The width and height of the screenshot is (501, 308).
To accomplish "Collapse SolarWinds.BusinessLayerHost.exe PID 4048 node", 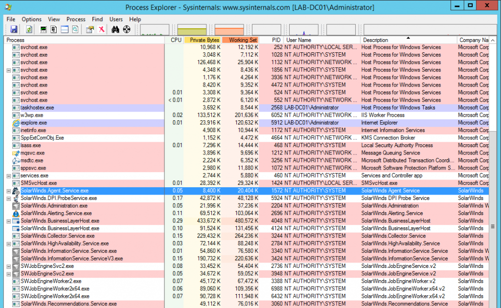I will [x=9, y=221].
